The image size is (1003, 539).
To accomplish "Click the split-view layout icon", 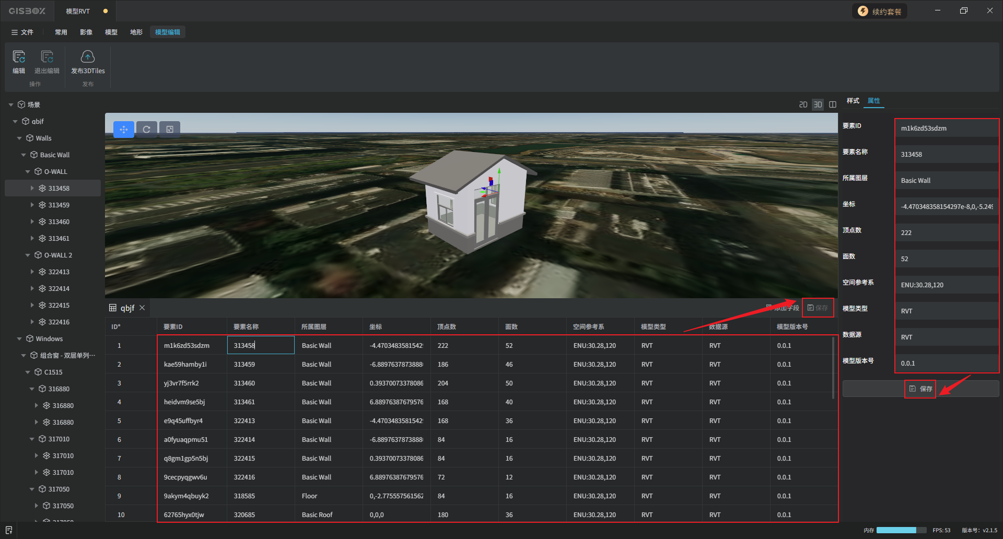I will (x=833, y=105).
